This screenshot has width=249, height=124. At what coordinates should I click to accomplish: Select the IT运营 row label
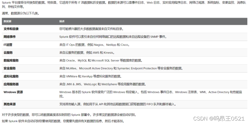coord(8,45)
